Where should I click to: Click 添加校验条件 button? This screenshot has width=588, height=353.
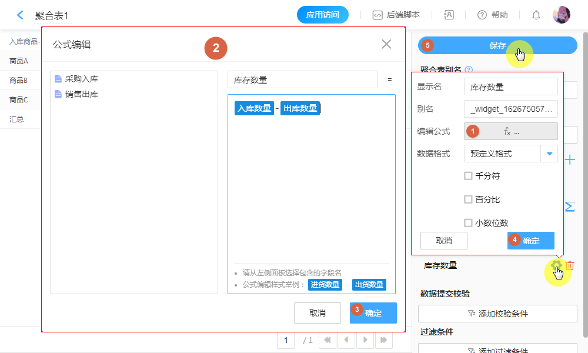pyautogui.click(x=497, y=314)
